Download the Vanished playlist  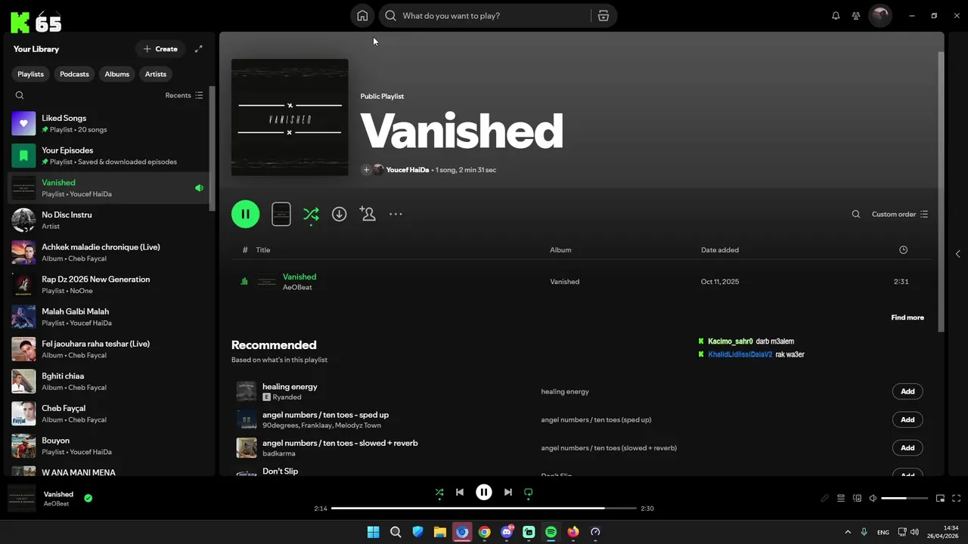[340, 215]
